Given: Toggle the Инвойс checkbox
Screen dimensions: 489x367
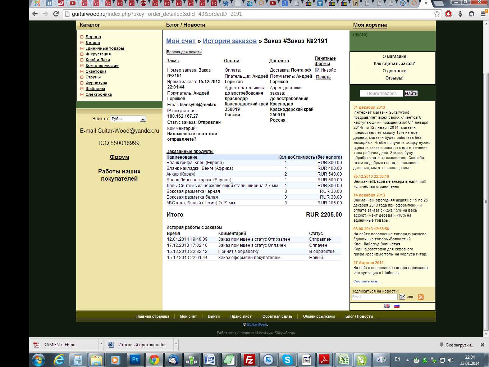Looking at the screenshot, I should 317,70.
